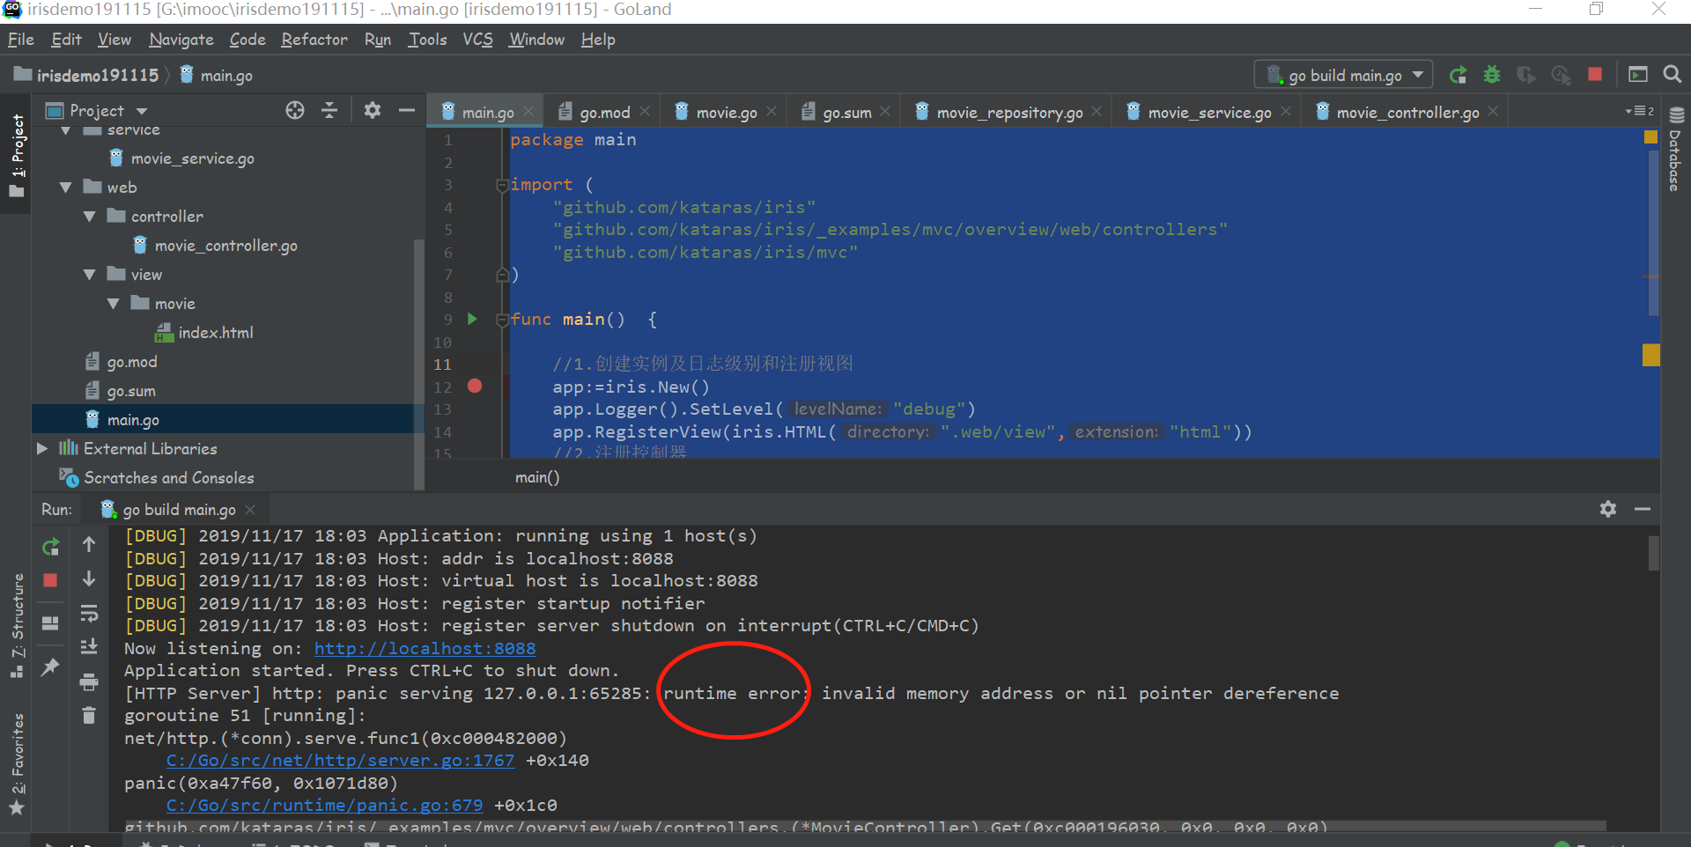This screenshot has width=1691, height=847.
Task: Collapse the view folder
Action: click(x=89, y=275)
